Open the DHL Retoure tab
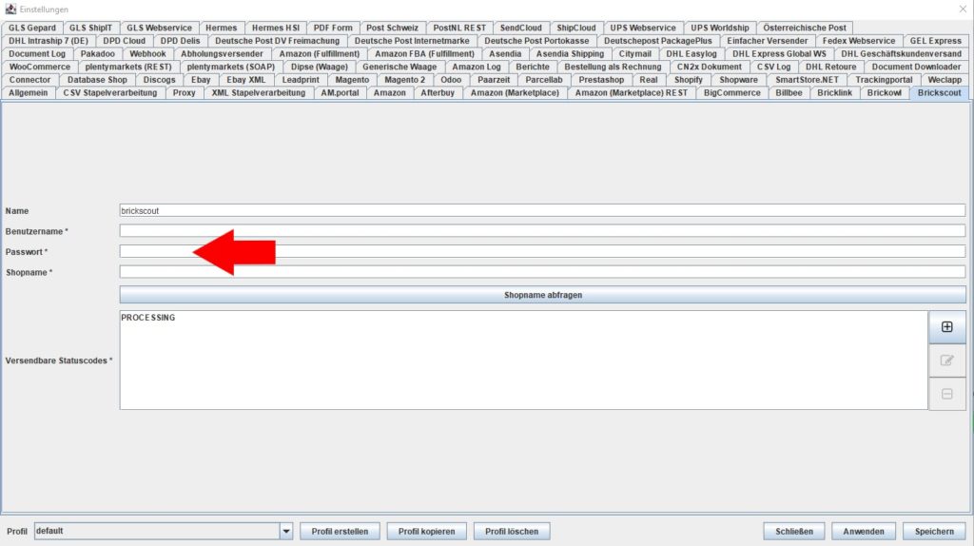Image resolution: width=974 pixels, height=546 pixels. pos(830,67)
